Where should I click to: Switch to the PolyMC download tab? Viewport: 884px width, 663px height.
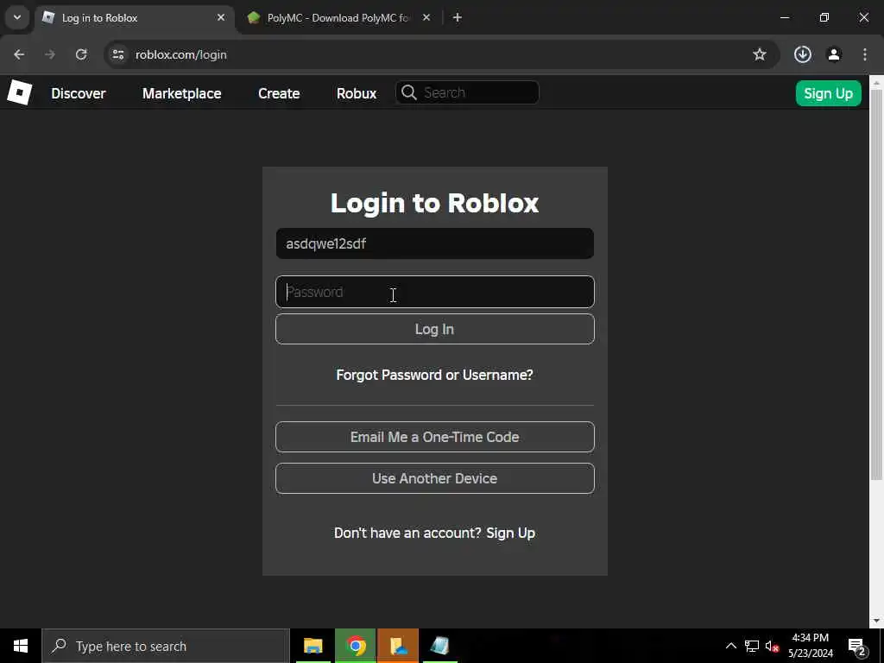point(338,17)
